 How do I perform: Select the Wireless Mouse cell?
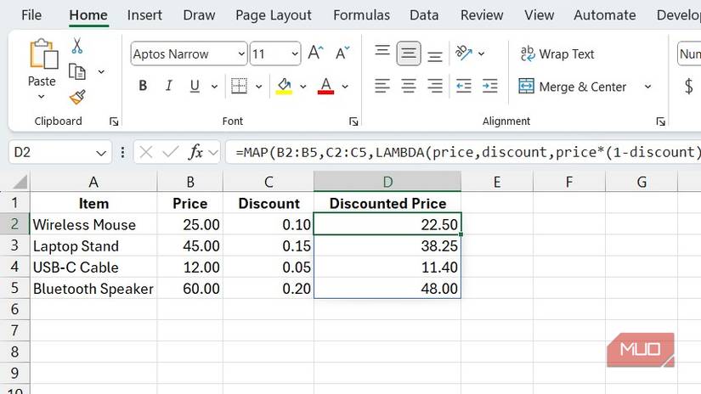coord(93,224)
